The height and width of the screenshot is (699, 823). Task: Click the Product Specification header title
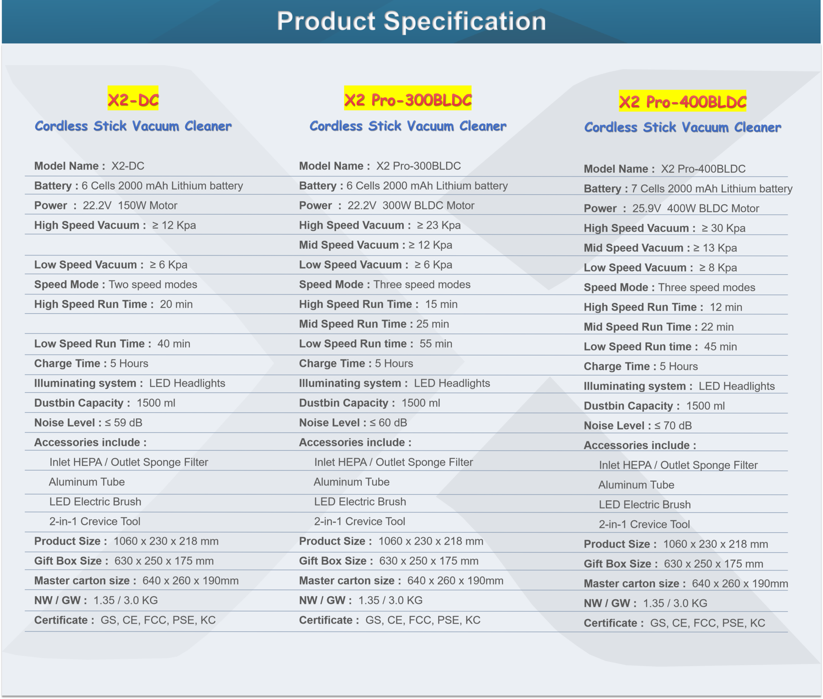411,21
